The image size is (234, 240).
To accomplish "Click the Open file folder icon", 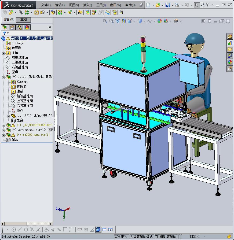I will tap(158, 5).
